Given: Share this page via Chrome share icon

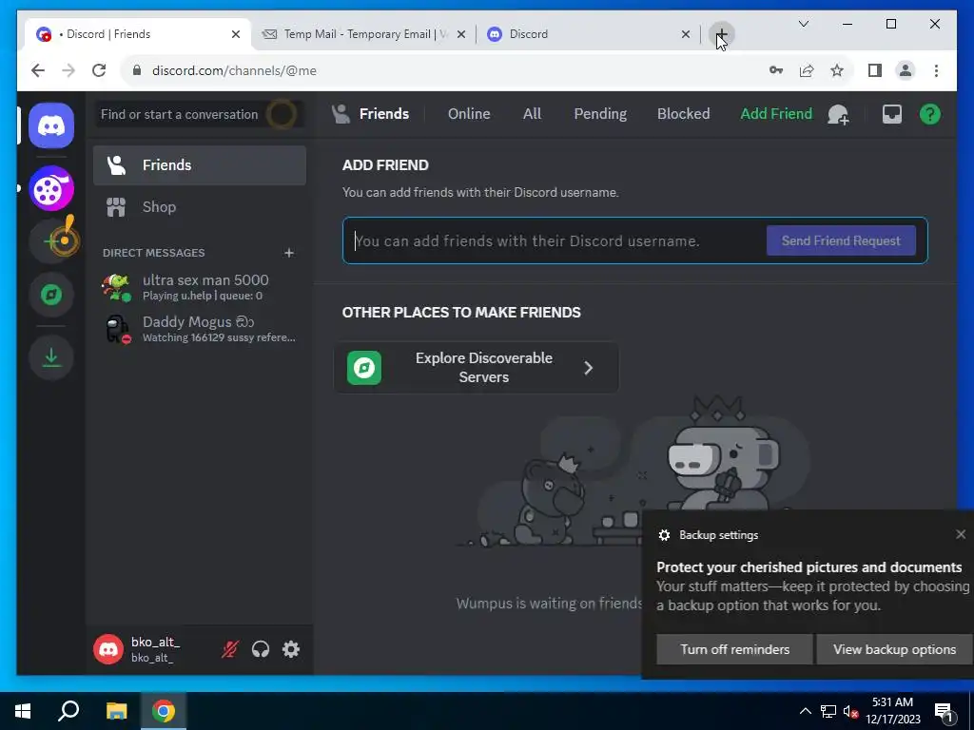Looking at the screenshot, I should 807,70.
